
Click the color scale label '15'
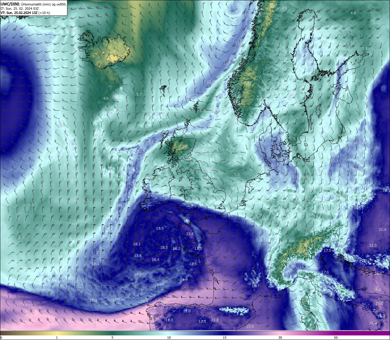coord(224,338)
